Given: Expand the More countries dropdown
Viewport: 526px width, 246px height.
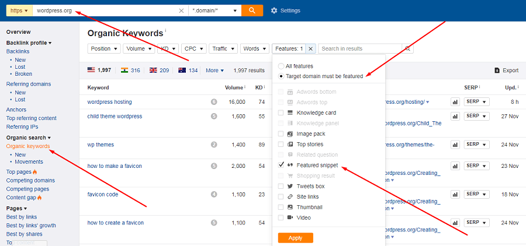Looking at the screenshot, I should pyautogui.click(x=214, y=71).
